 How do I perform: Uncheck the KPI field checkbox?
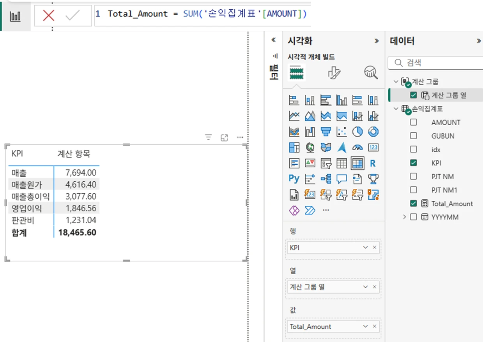point(414,163)
